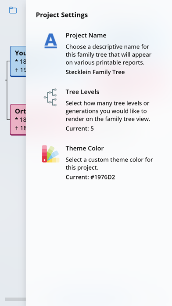Select the pink person card in tree
The image size is (172, 306).
(18, 120)
